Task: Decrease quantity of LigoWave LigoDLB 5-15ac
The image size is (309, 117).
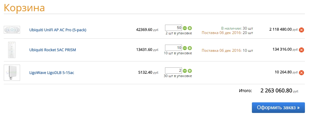Action: point(185,71)
